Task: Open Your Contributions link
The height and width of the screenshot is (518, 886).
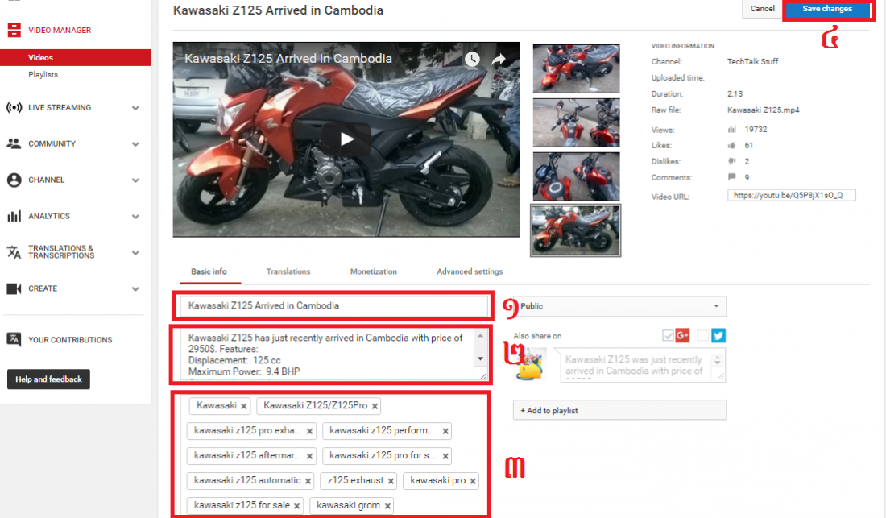Action: click(x=70, y=339)
